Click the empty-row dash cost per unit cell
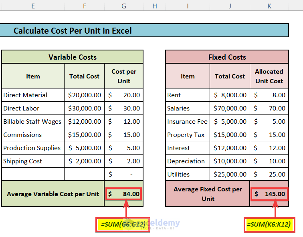Screen dimensions: 303x237 pos(124,174)
